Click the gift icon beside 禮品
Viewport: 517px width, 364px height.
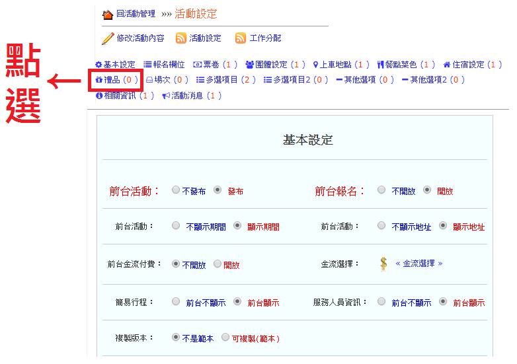click(99, 80)
